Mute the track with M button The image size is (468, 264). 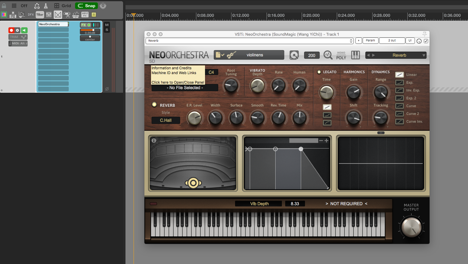click(107, 25)
